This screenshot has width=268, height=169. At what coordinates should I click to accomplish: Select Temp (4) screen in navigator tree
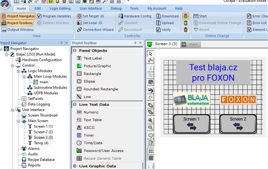pyautogui.click(x=41, y=143)
